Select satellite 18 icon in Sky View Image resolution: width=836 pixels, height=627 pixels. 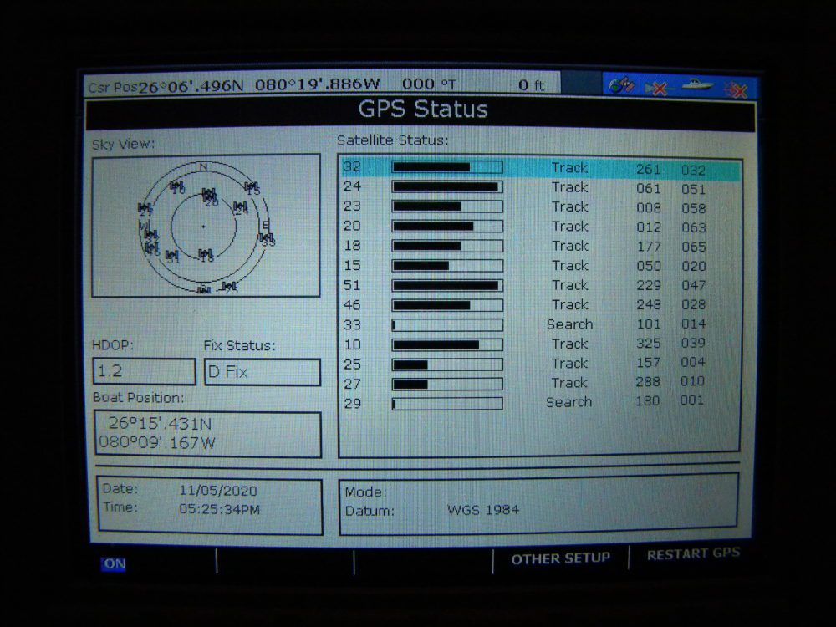[206, 255]
